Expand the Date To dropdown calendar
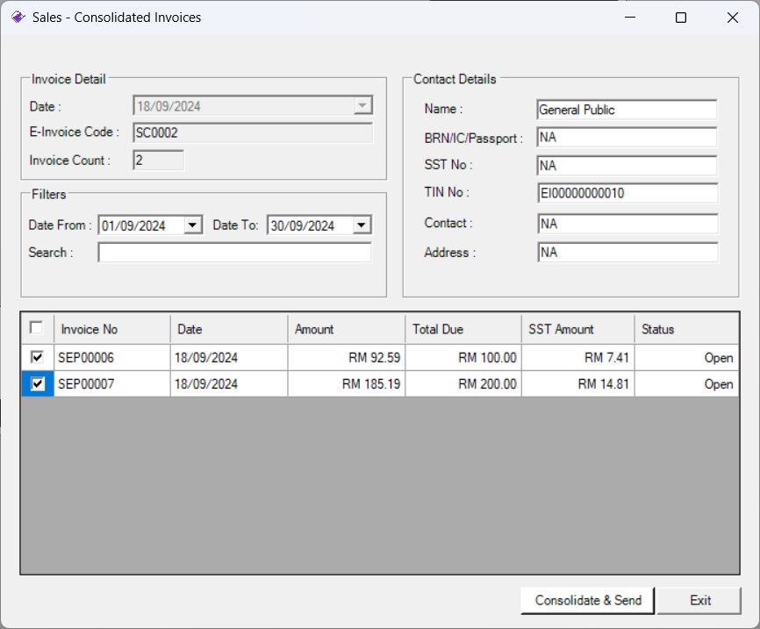The image size is (760, 629). [x=362, y=225]
